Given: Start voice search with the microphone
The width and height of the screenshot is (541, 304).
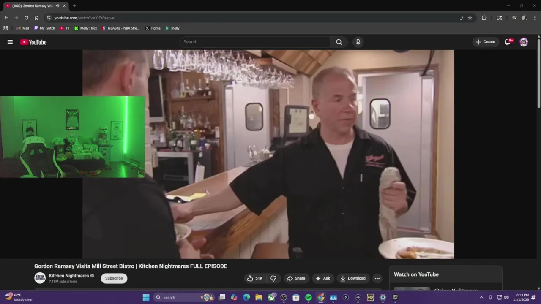Looking at the screenshot, I should pos(358,42).
